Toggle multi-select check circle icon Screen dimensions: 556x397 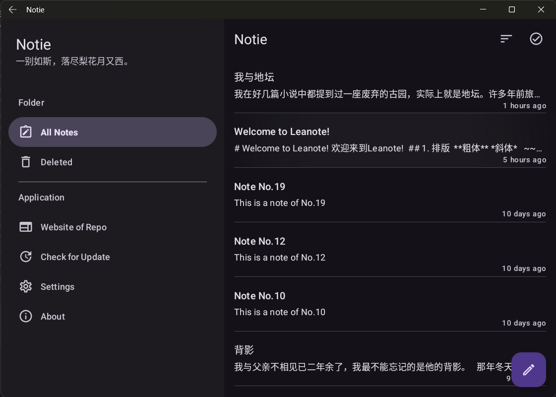click(536, 39)
